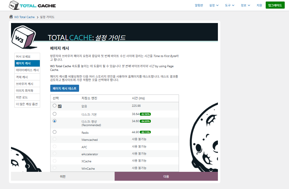Select the 없음 storage engine radio button
The height and width of the screenshot is (189, 289).
click(55, 105)
